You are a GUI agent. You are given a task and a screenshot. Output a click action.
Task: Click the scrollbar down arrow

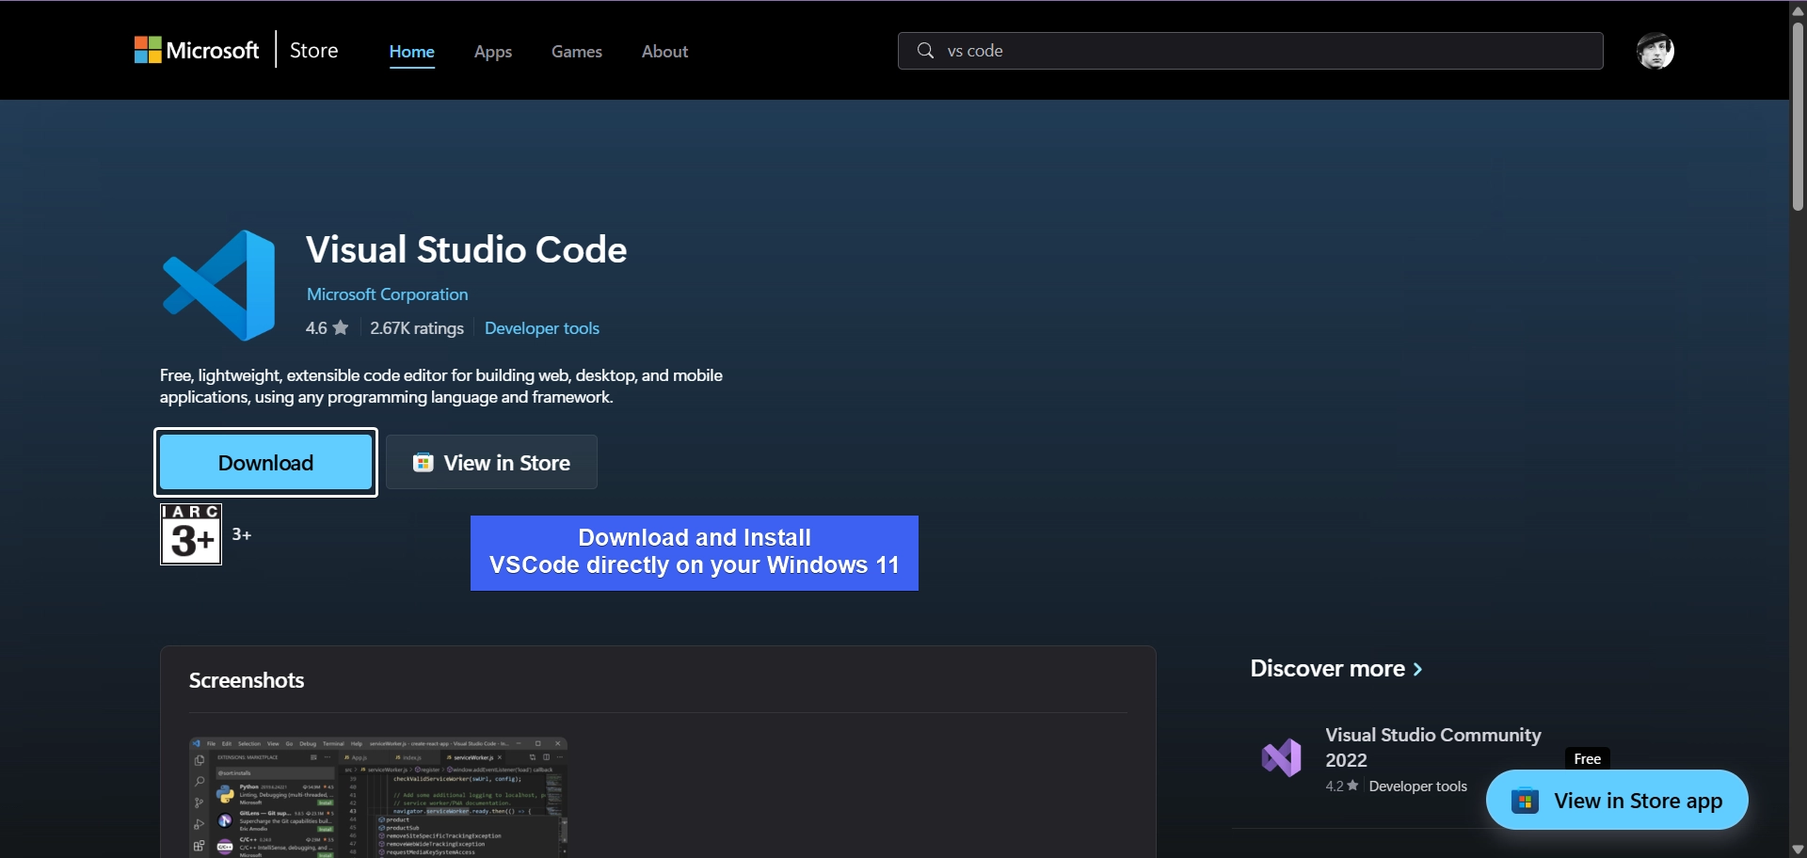(1798, 849)
